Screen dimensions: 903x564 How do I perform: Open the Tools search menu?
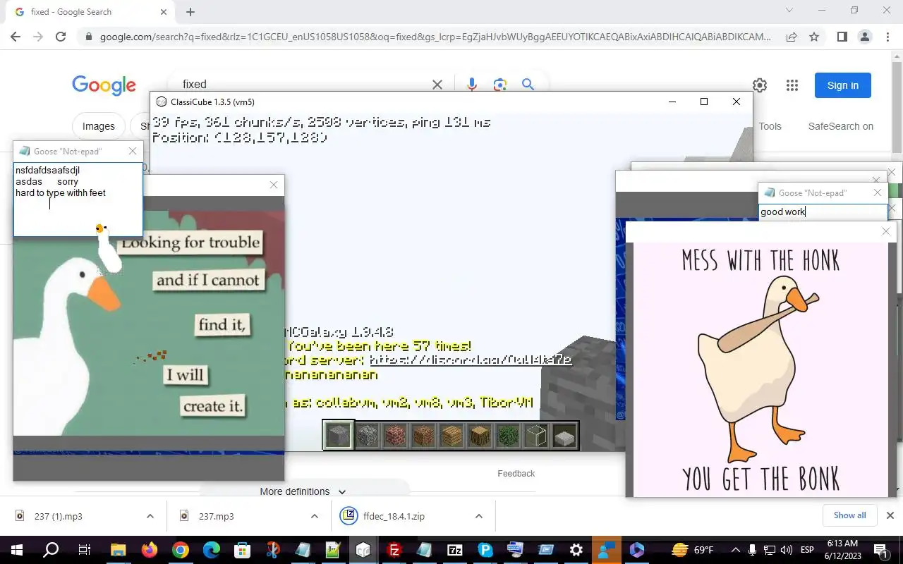click(770, 126)
